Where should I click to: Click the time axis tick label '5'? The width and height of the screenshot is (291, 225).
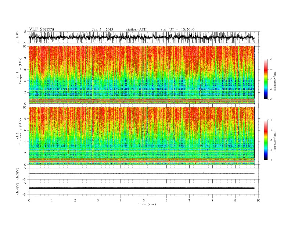[x=144, y=200]
